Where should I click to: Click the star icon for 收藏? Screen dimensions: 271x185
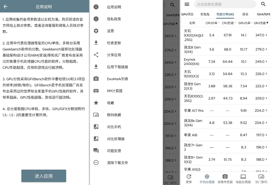click(x=96, y=103)
